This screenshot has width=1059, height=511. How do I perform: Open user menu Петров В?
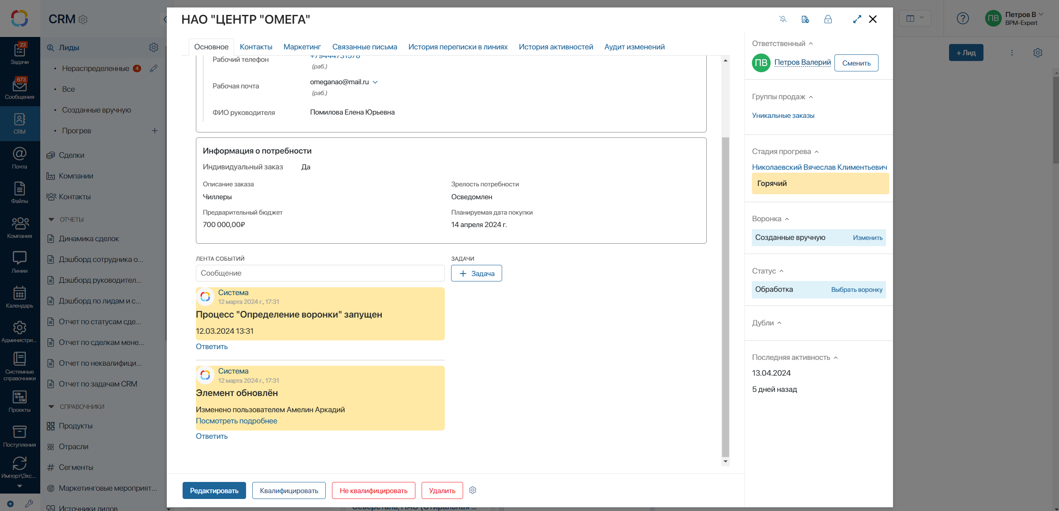1014,18
